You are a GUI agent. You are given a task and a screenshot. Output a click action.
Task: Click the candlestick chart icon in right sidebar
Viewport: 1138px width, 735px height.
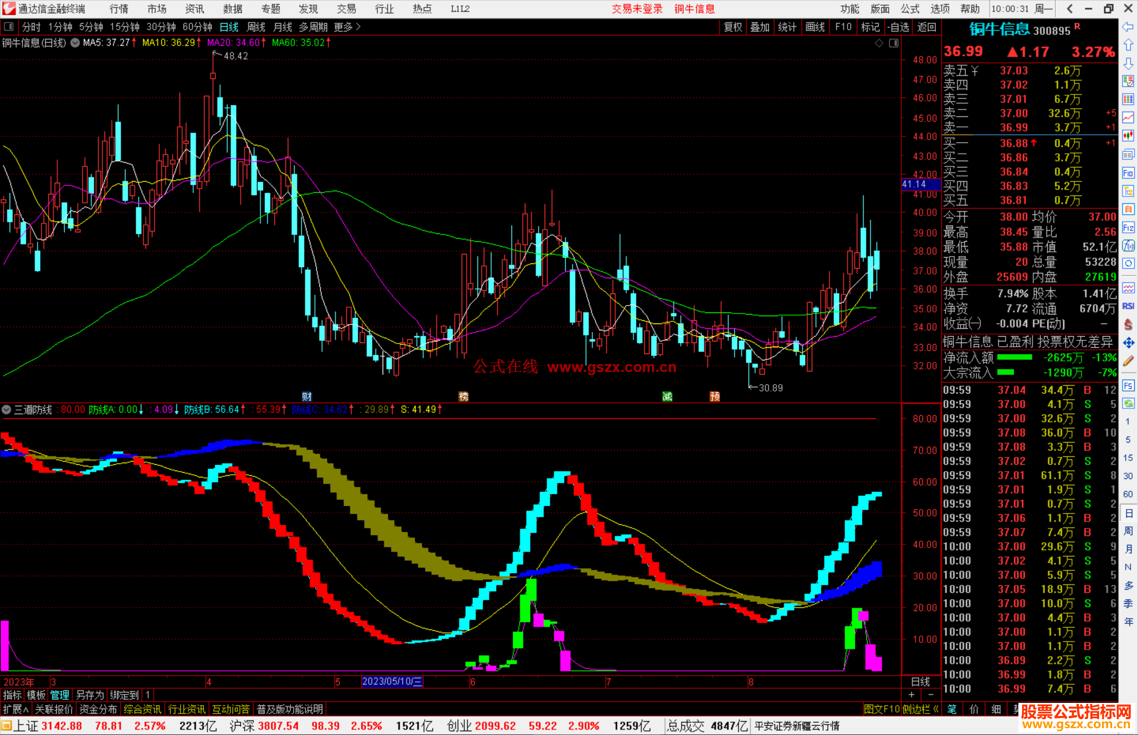pos(1128,136)
